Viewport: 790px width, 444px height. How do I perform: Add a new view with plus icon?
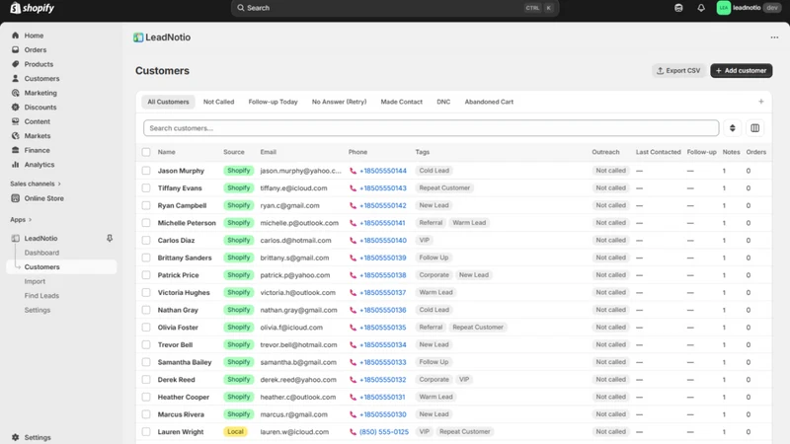760,102
